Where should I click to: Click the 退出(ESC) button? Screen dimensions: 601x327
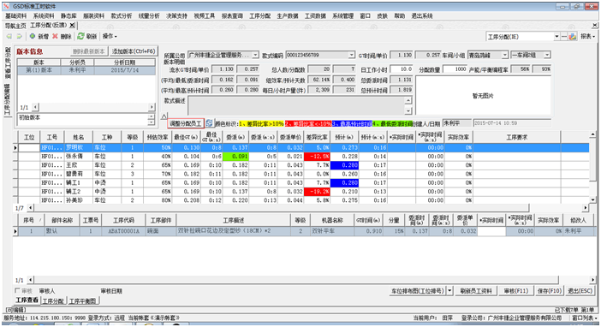(x=580, y=290)
